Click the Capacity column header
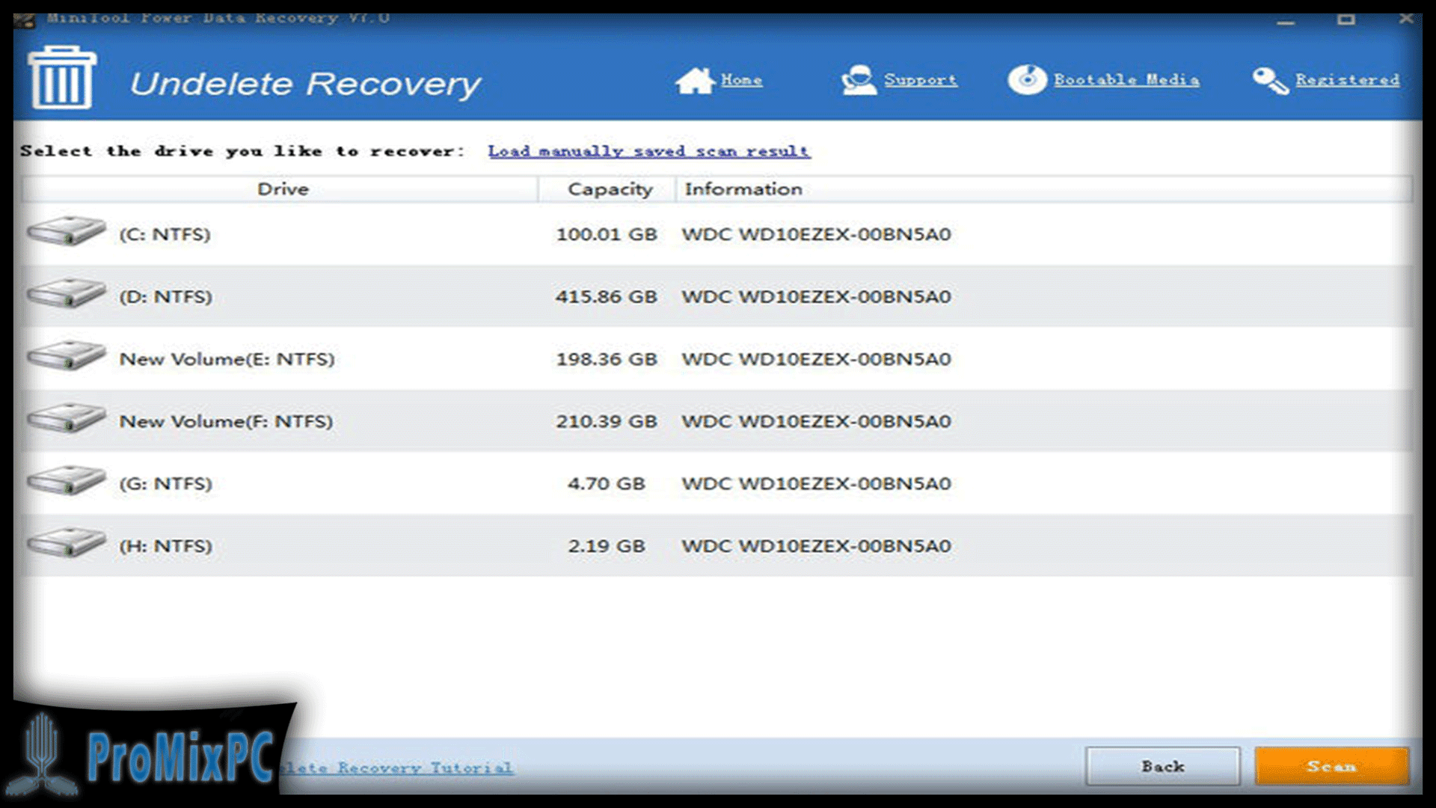The width and height of the screenshot is (1436, 808). (607, 189)
